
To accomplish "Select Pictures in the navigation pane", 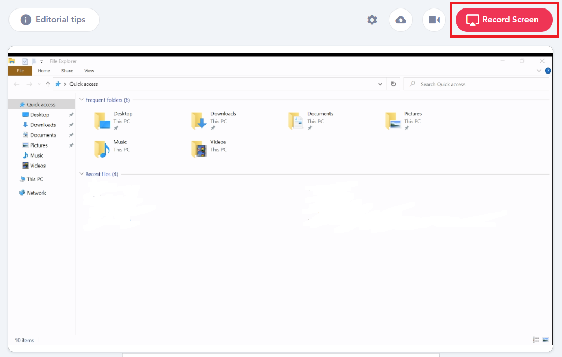I will (39, 145).
